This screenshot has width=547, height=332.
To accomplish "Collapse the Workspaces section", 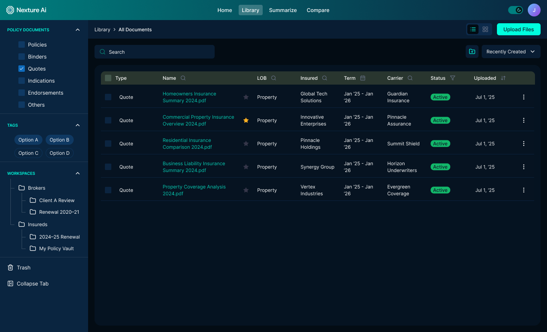I will (x=78, y=173).
